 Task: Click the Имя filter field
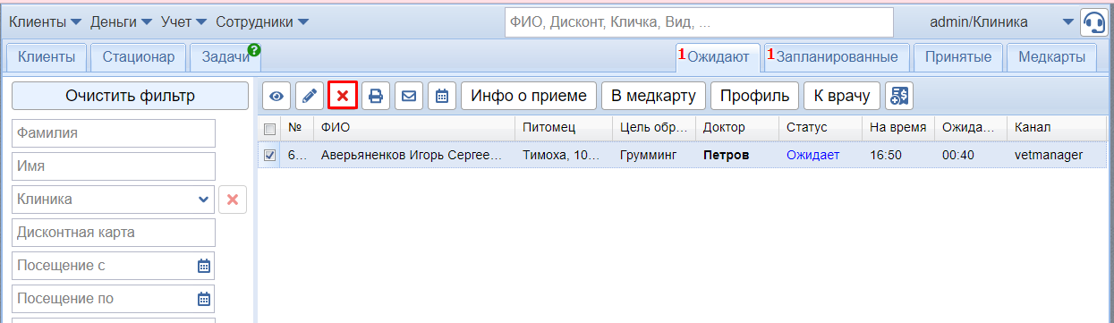pos(114,166)
